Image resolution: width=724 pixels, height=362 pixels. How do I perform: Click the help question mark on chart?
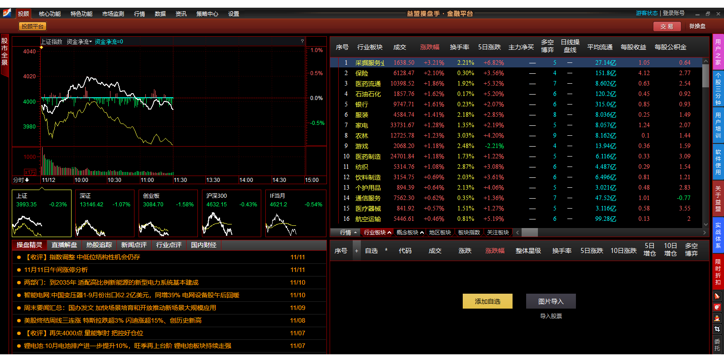pyautogui.click(x=302, y=41)
